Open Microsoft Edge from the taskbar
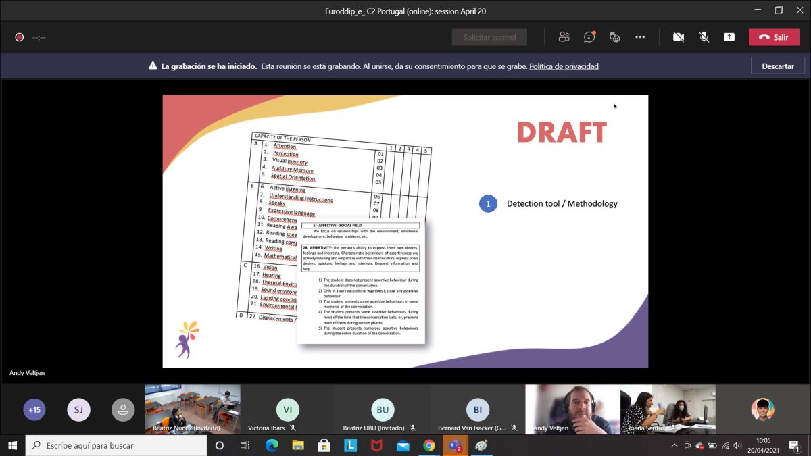The height and width of the screenshot is (456, 811). [x=272, y=446]
